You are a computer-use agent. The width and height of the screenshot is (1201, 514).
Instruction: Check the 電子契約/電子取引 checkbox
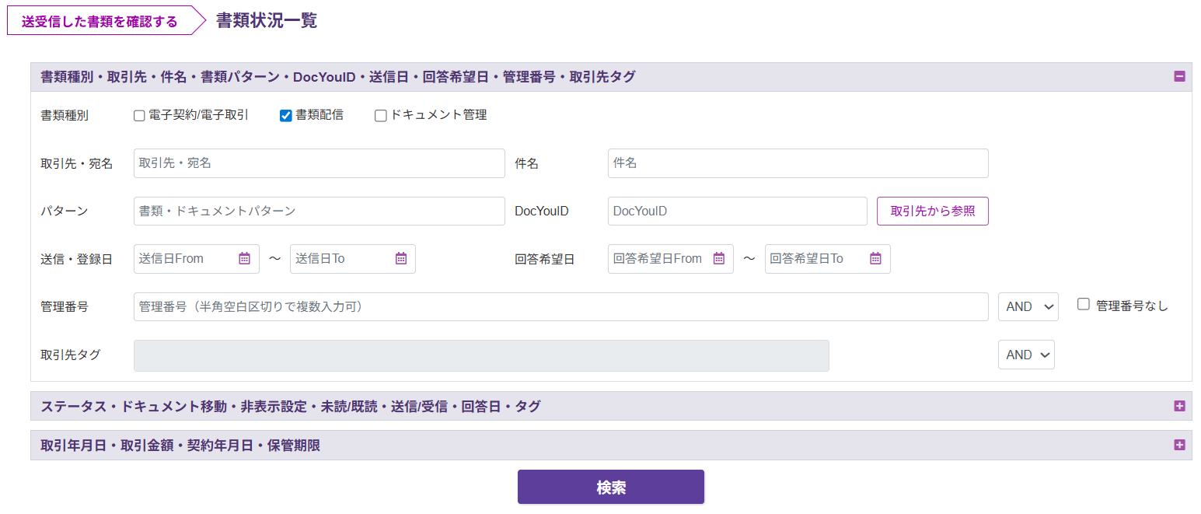[x=140, y=116]
